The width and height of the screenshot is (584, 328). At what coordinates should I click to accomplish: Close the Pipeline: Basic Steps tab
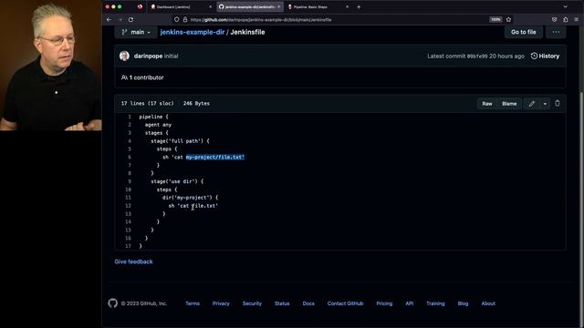(x=347, y=6)
